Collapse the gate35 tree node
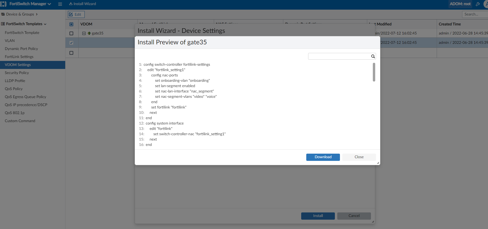This screenshot has width=488, height=229. [84, 33]
